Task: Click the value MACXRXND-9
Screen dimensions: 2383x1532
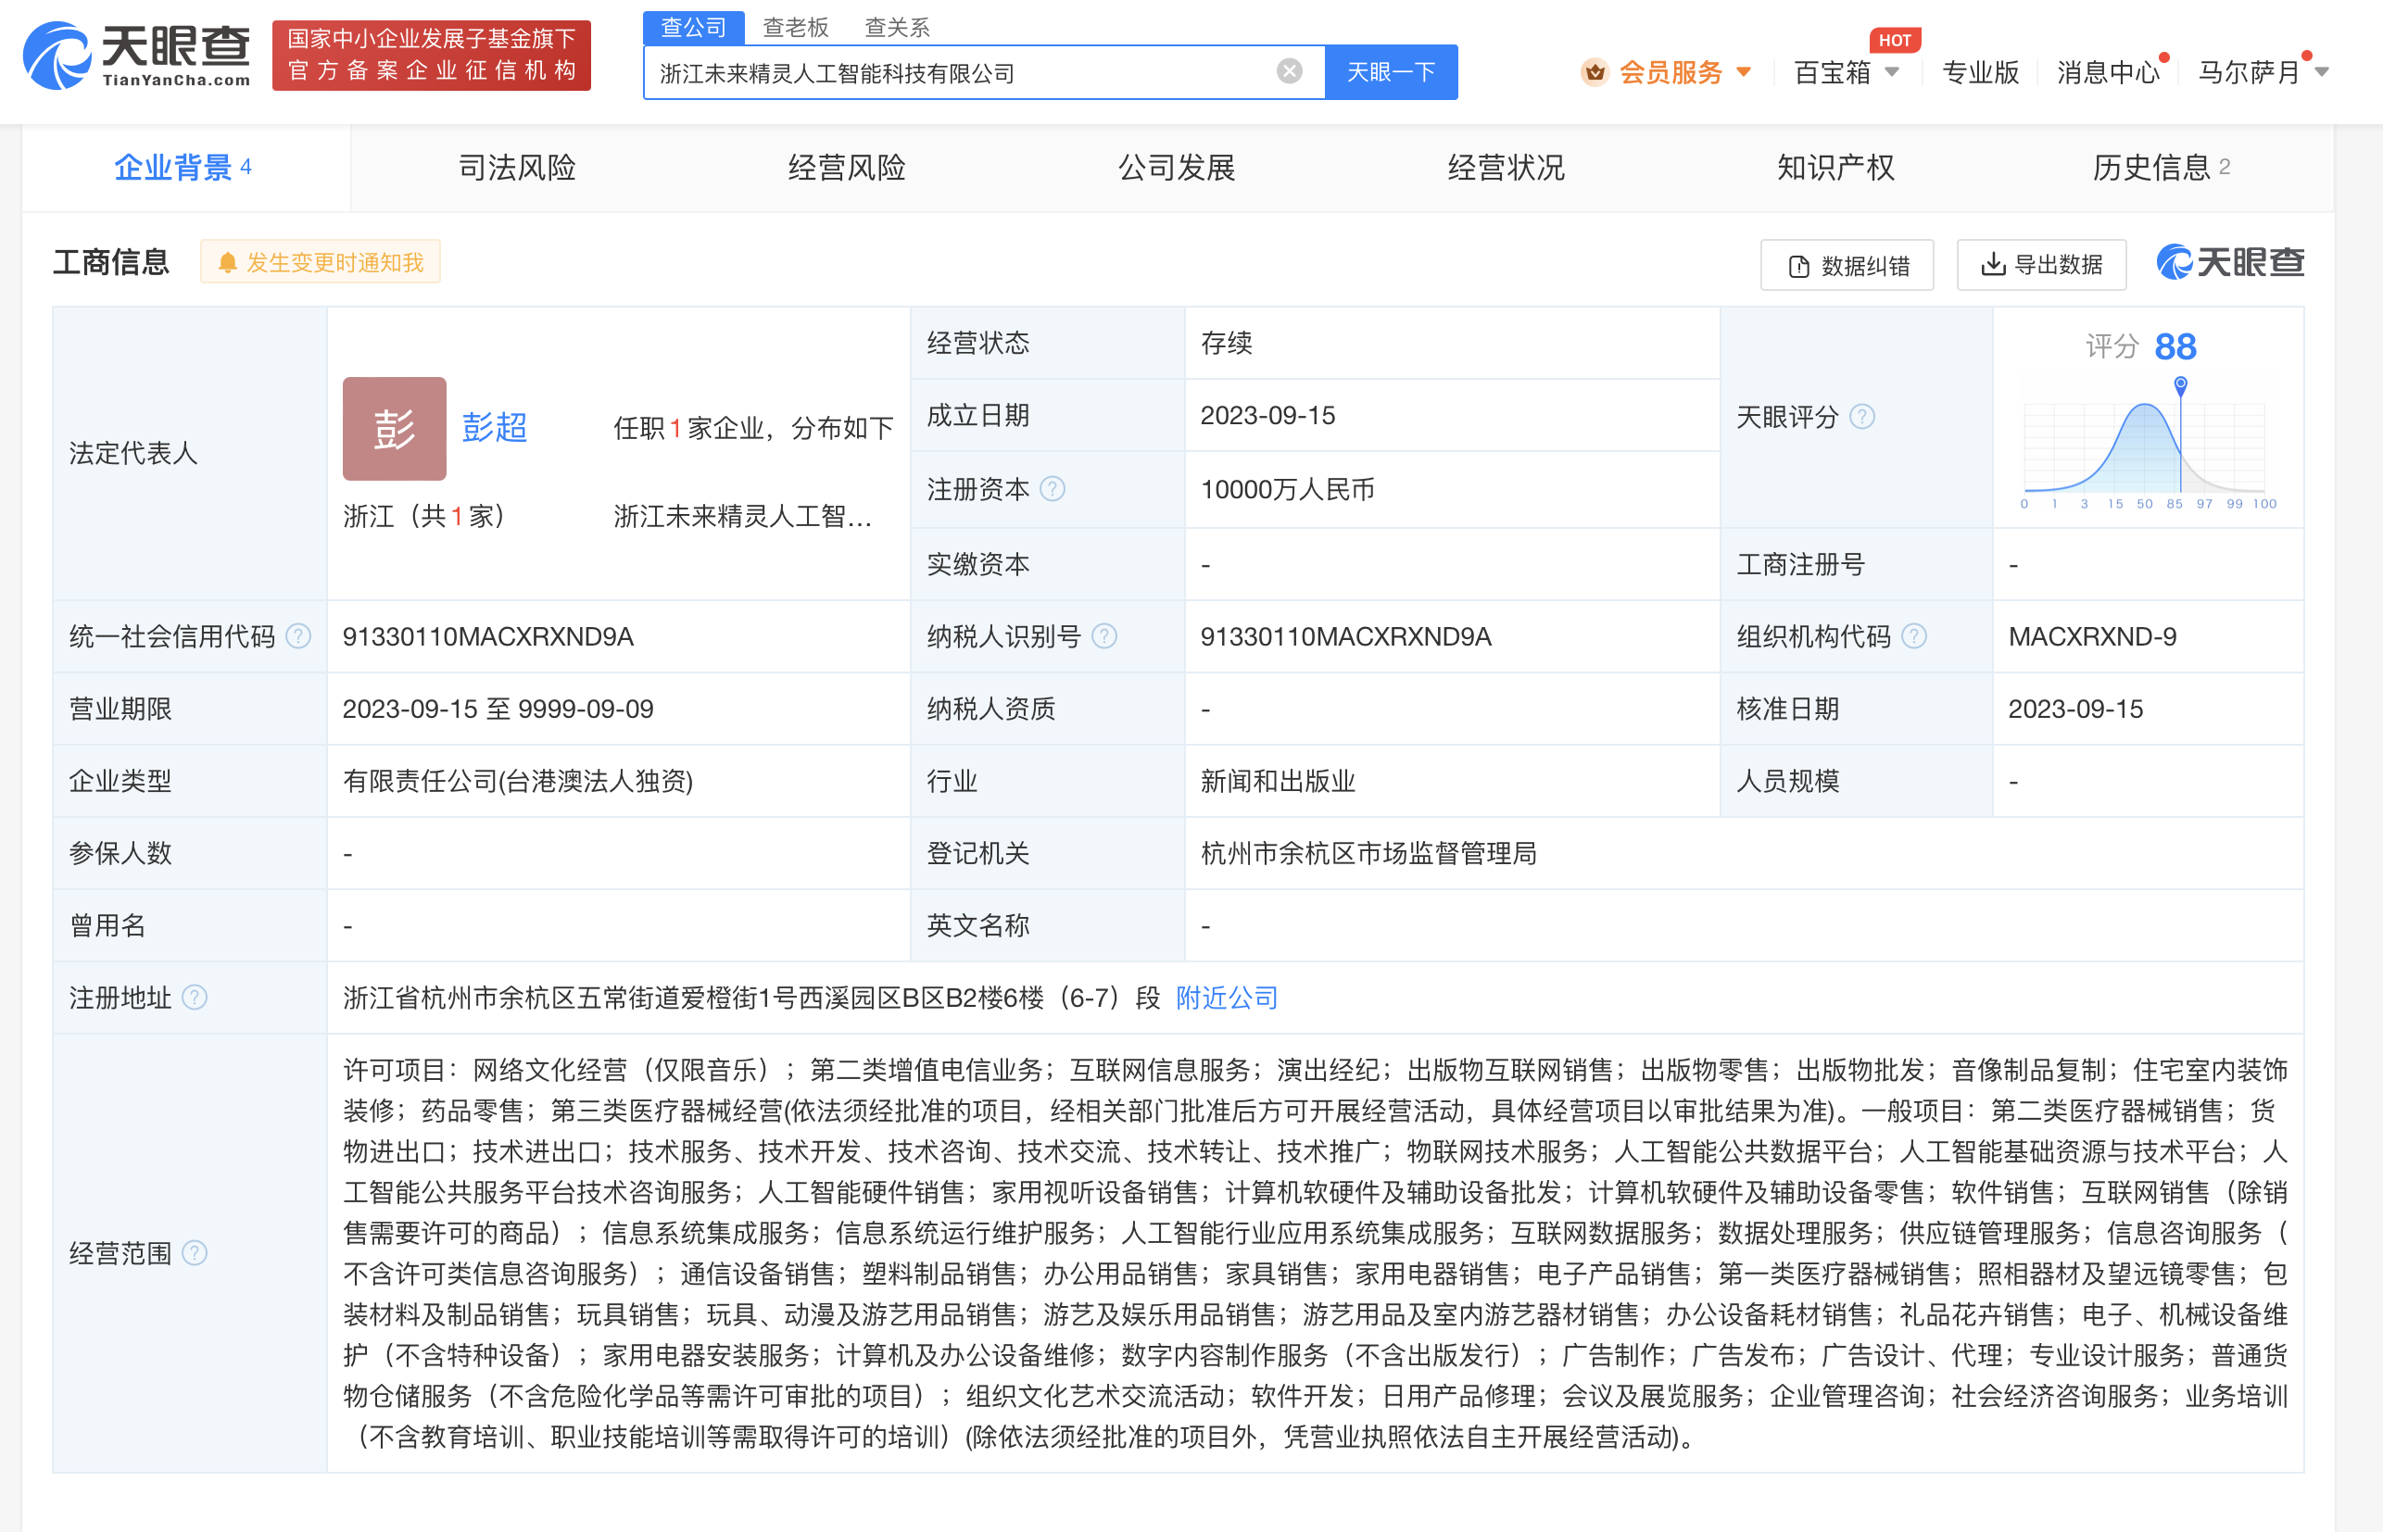Action: click(2092, 635)
